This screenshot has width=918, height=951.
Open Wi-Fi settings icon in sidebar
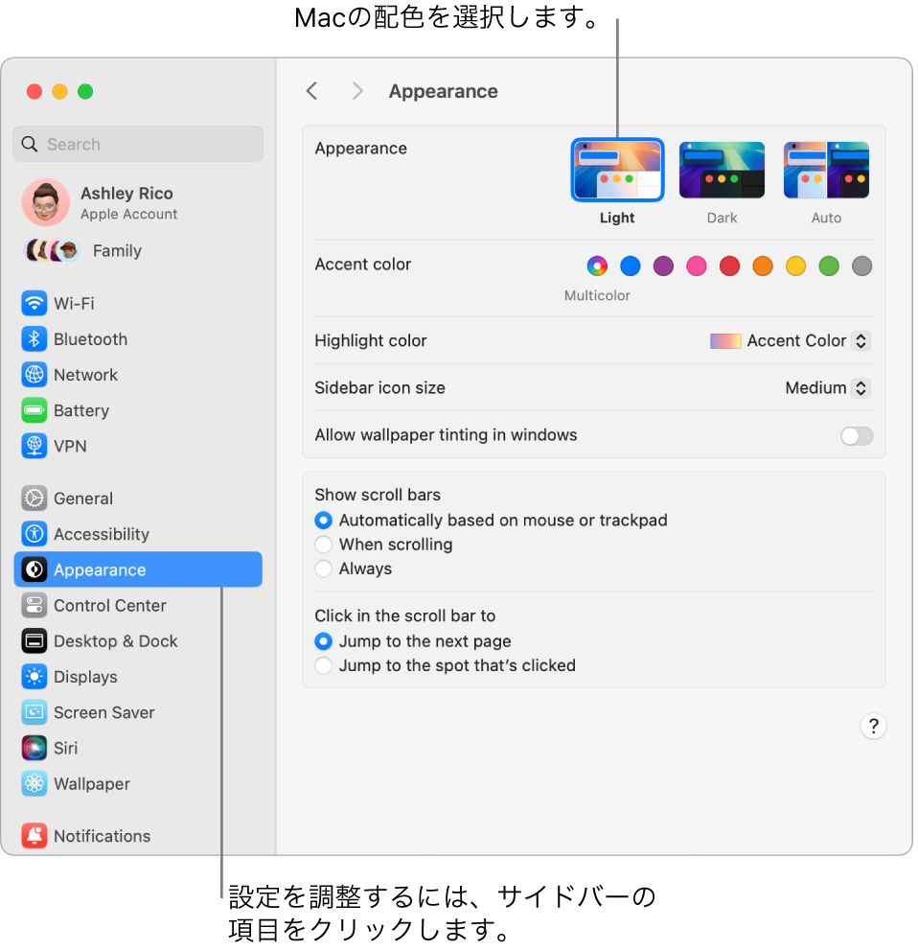[x=34, y=303]
